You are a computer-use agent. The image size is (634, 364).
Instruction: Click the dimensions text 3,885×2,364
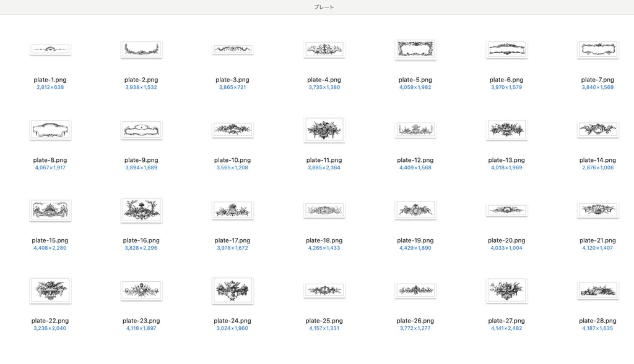pyautogui.click(x=324, y=167)
